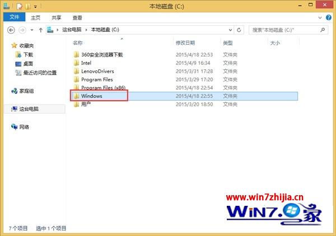This screenshot has width=336, height=236.
Task: Sort by the 修改日期 column header
Action: click(x=185, y=43)
